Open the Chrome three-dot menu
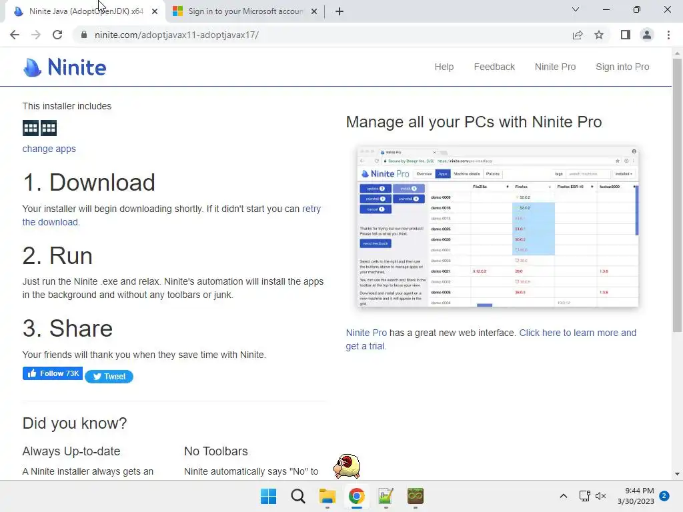683x512 pixels. tap(668, 35)
